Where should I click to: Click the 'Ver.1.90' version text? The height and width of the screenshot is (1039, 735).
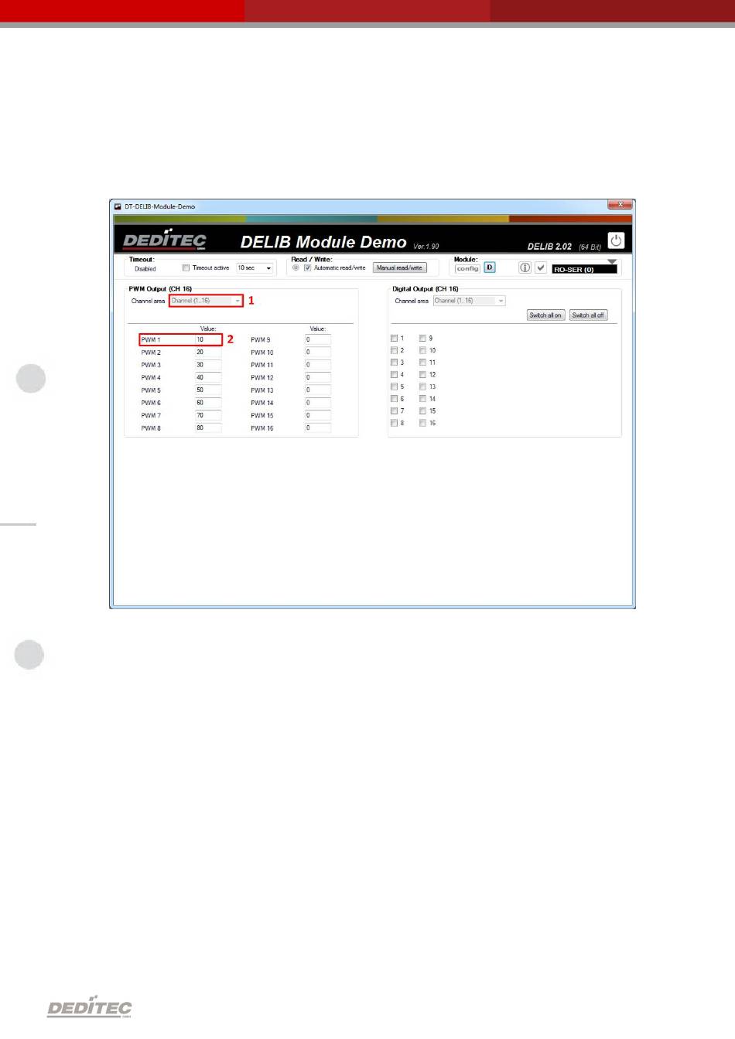point(426,247)
